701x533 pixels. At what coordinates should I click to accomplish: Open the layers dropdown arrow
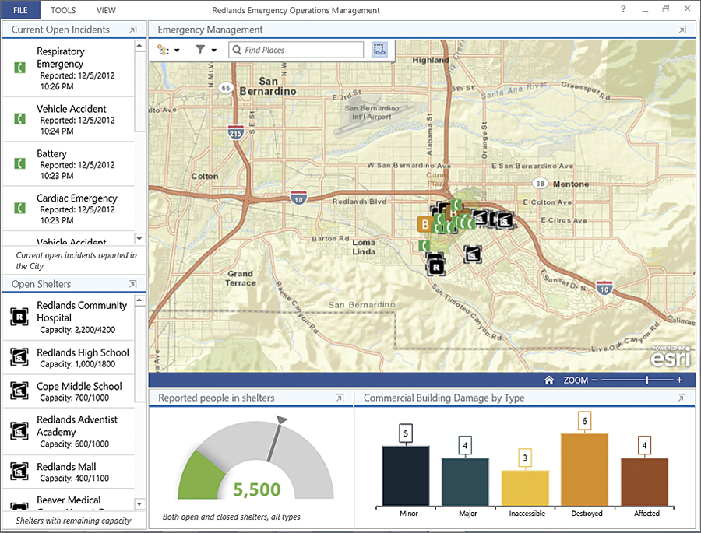(177, 49)
